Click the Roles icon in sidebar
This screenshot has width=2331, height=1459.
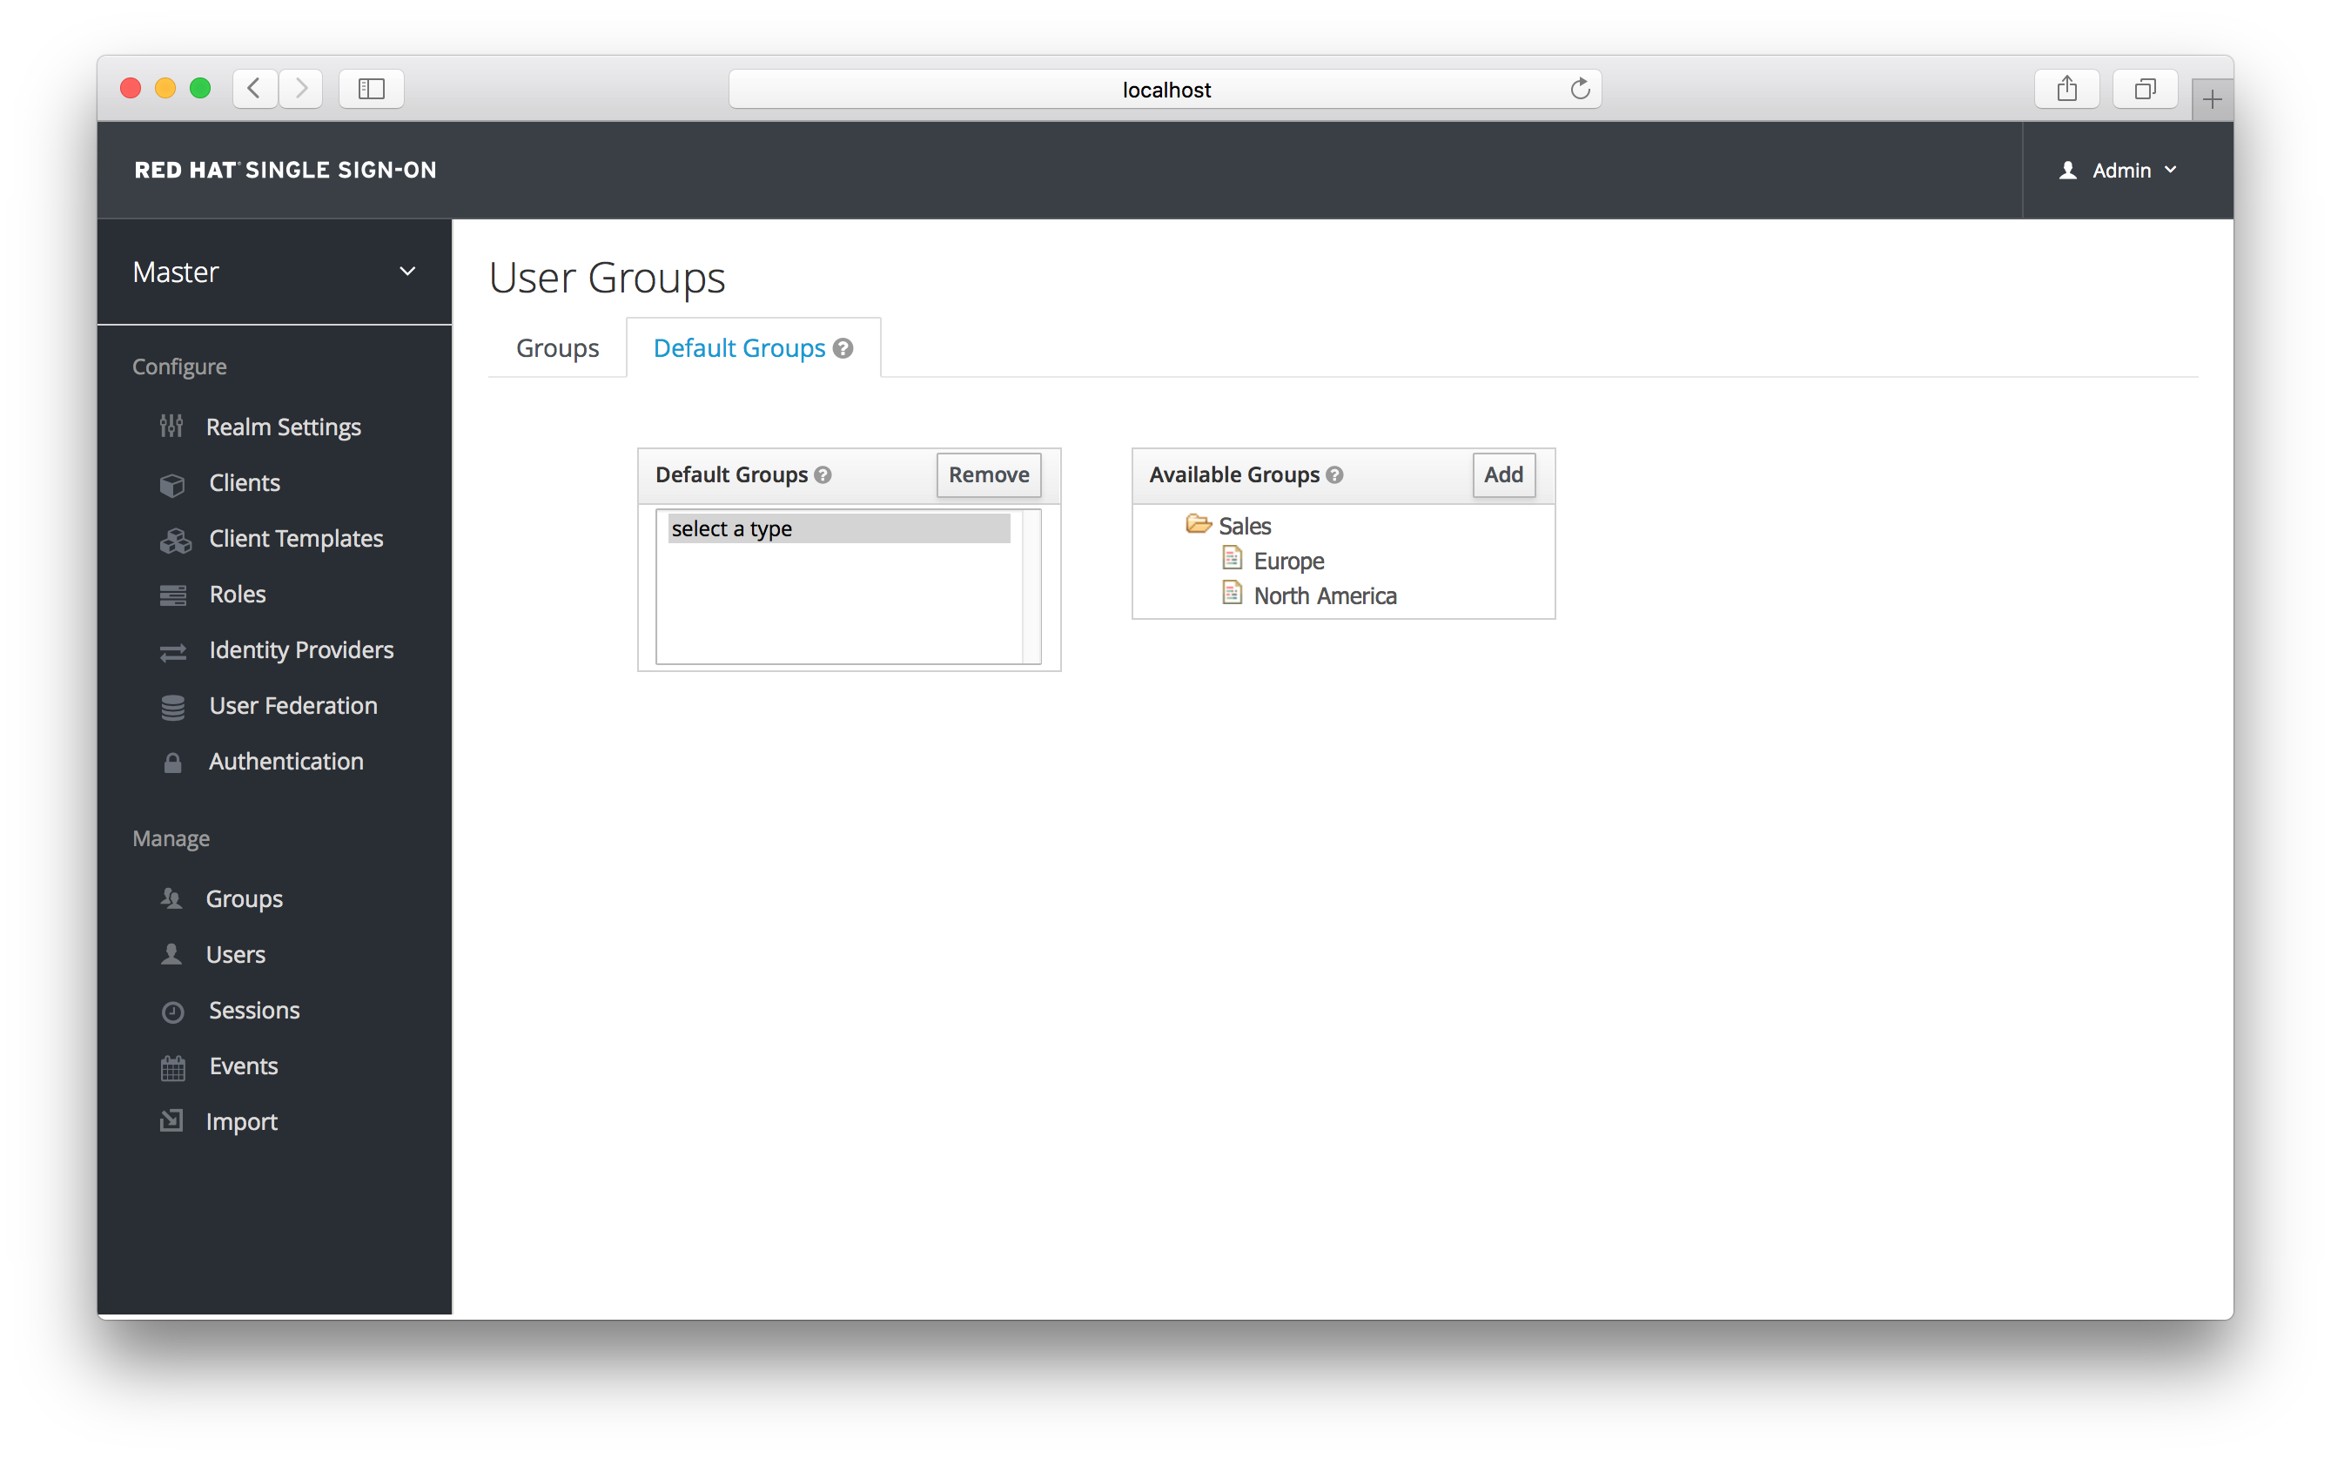pyautogui.click(x=171, y=594)
